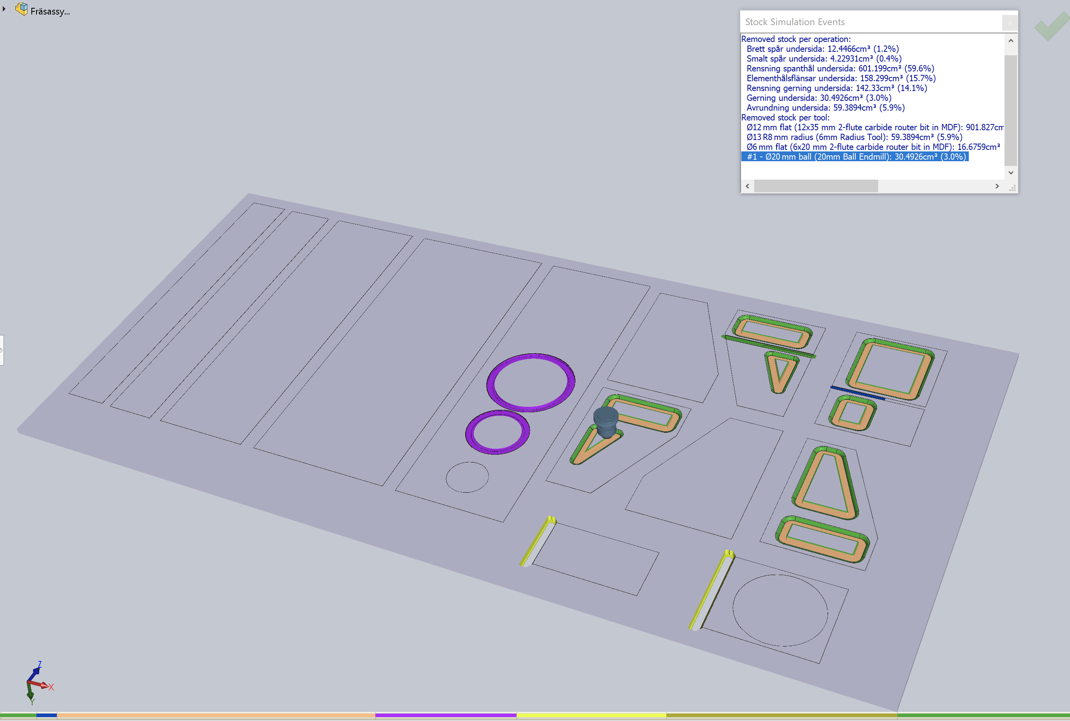Click the orange segment of the timeline bar
Image resolution: width=1070 pixels, height=721 pixels.
pyautogui.click(x=216, y=716)
